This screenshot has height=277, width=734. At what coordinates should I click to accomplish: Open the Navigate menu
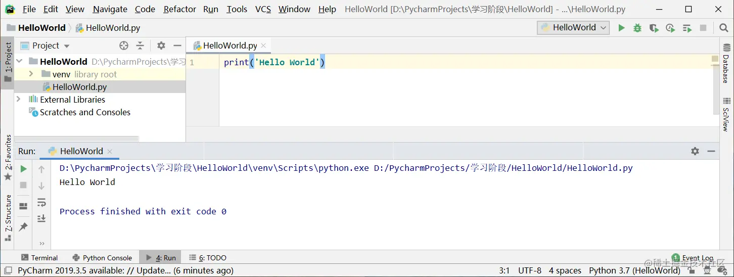point(110,9)
